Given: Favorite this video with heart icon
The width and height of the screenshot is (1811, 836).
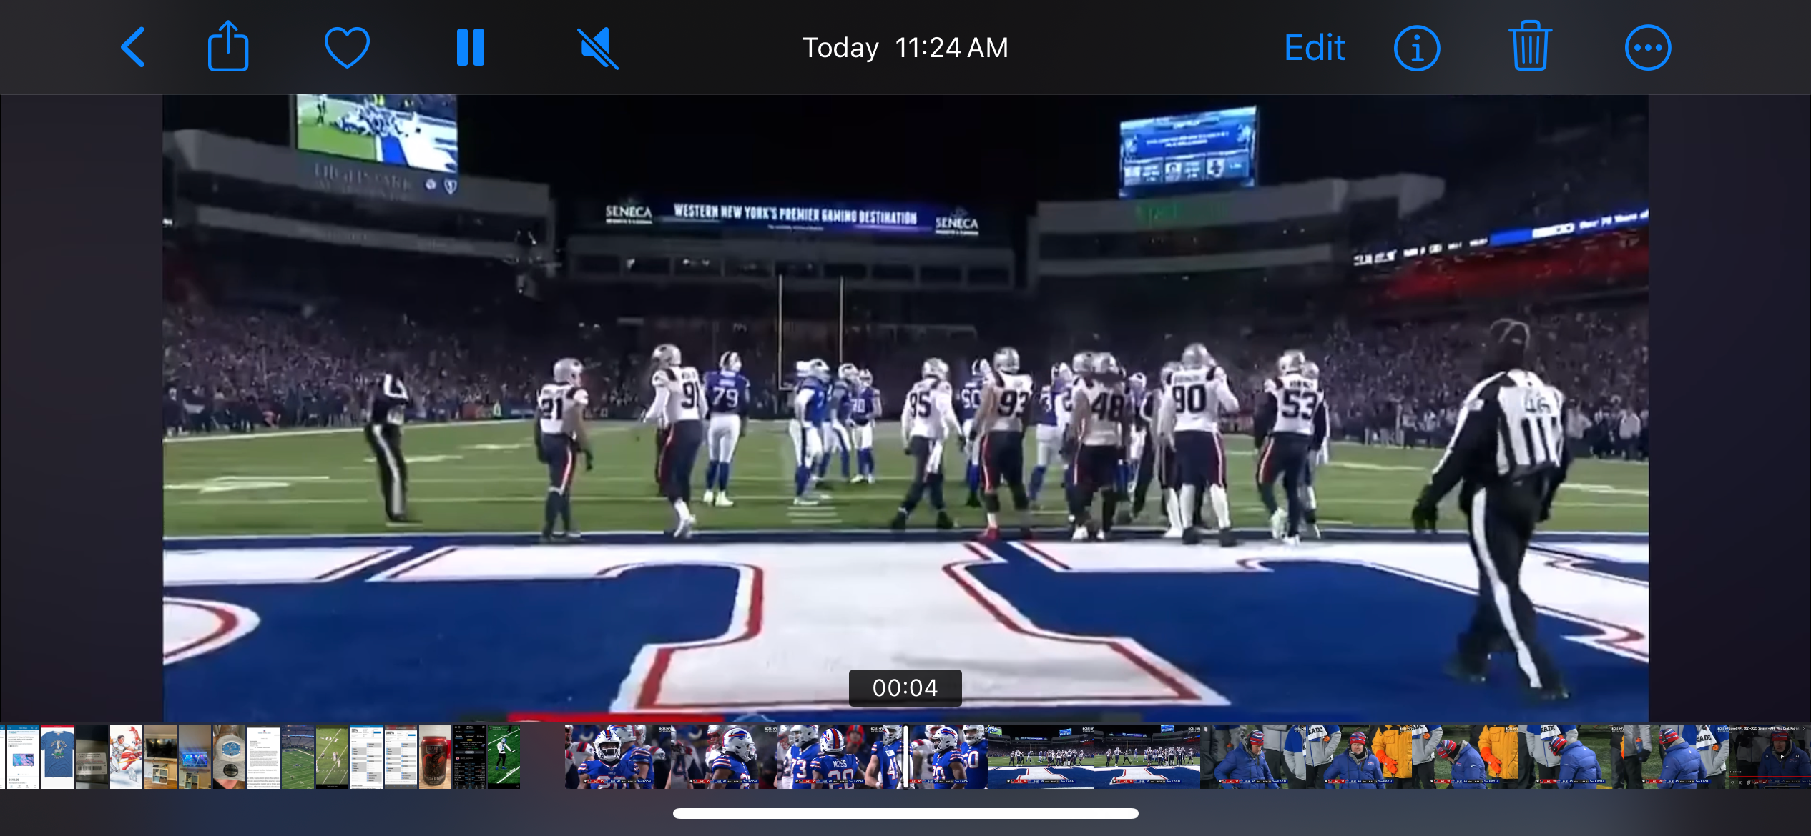Looking at the screenshot, I should 347,48.
